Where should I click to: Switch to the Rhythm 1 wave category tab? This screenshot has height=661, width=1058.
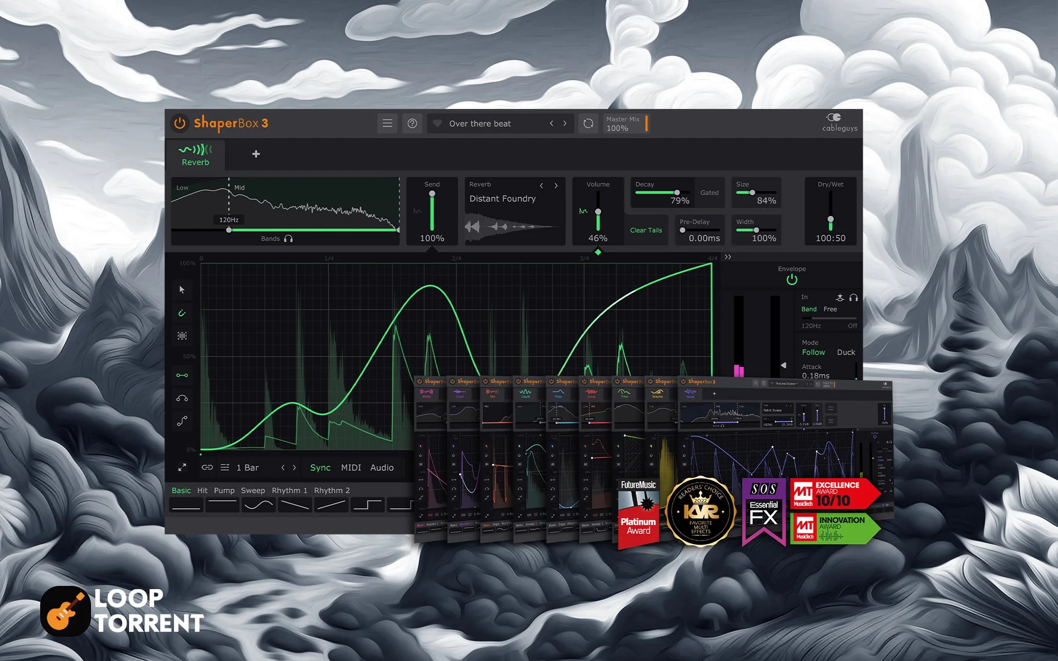(289, 490)
